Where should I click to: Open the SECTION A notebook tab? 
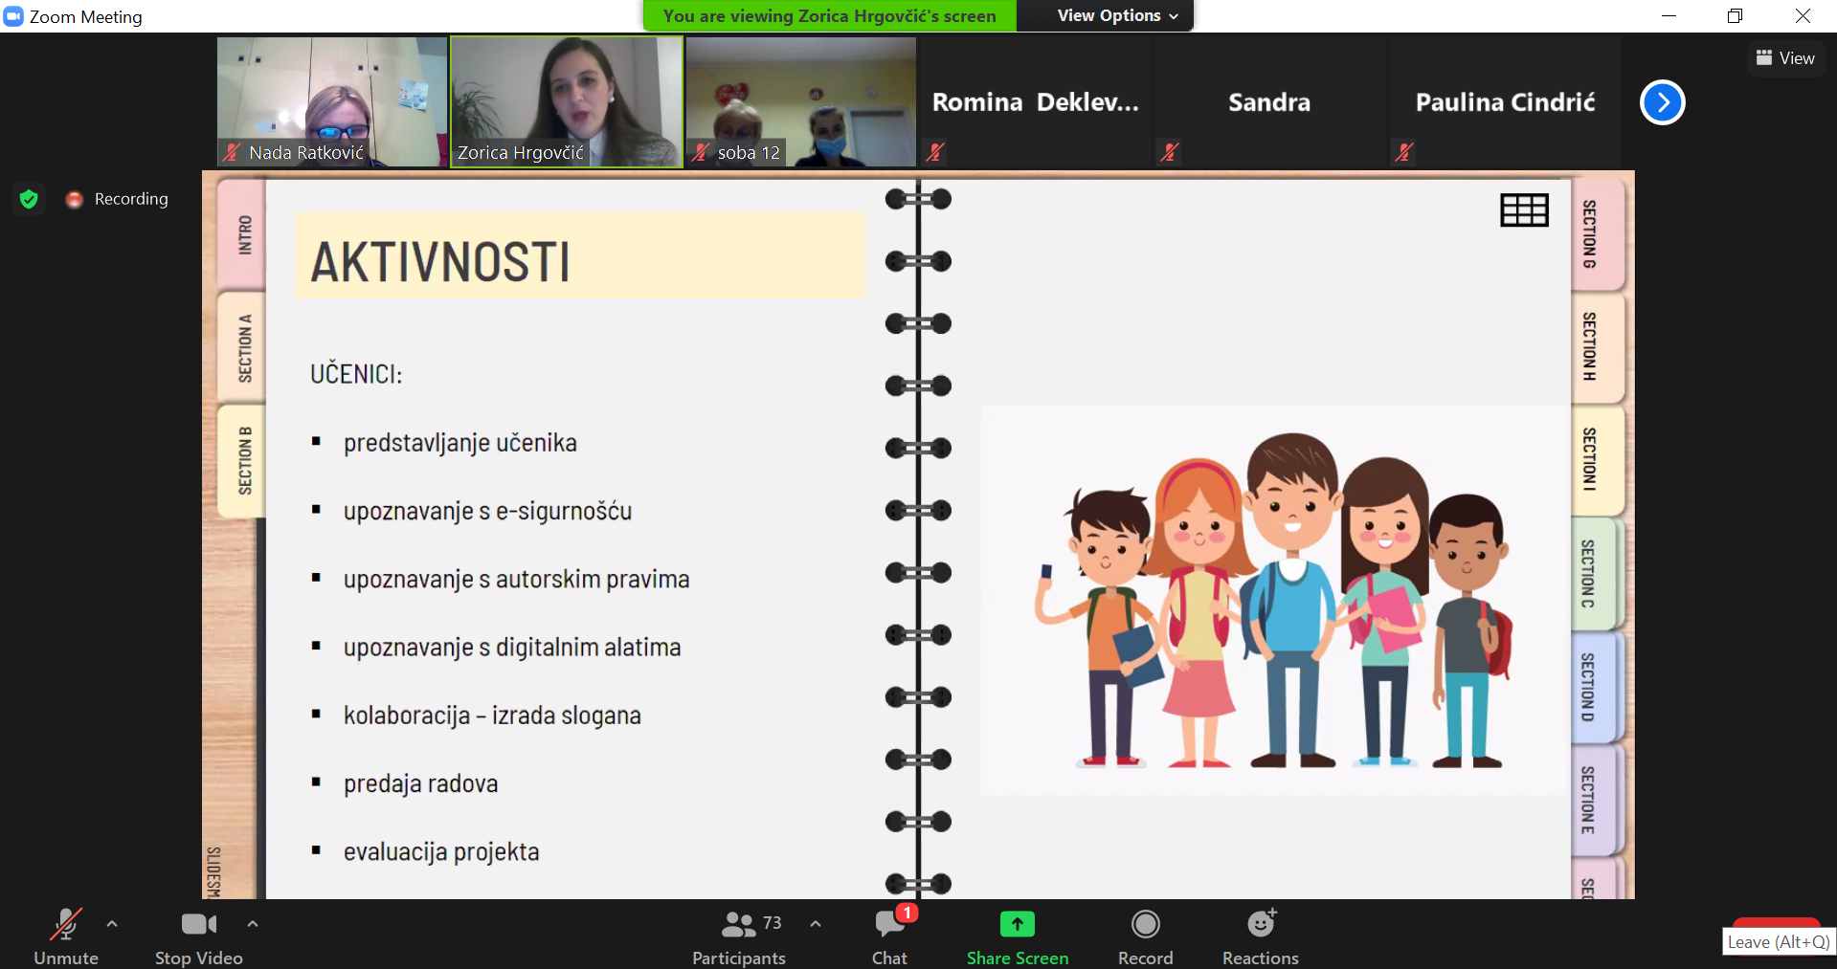[243, 348]
